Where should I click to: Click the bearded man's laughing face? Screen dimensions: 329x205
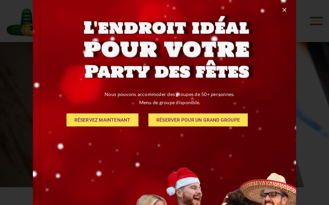point(191,195)
